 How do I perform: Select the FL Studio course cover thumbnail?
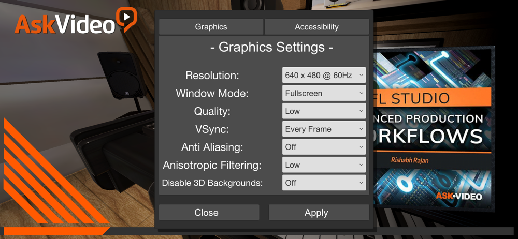pyautogui.click(x=434, y=129)
